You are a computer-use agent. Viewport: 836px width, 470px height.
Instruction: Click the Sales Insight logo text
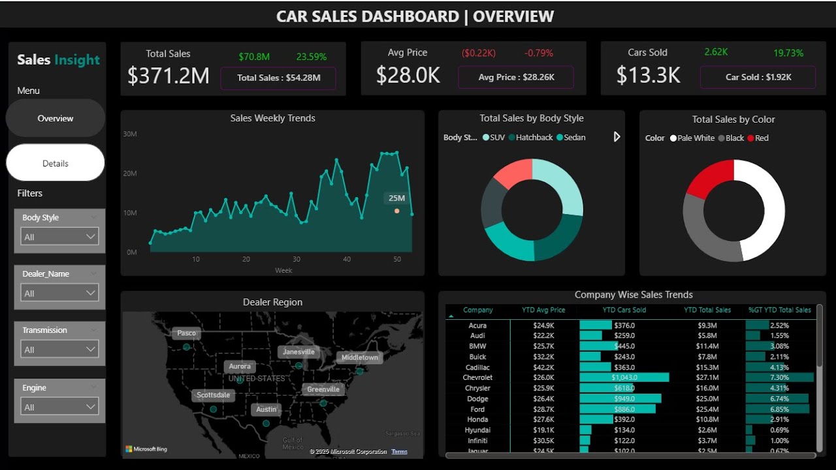pos(58,59)
